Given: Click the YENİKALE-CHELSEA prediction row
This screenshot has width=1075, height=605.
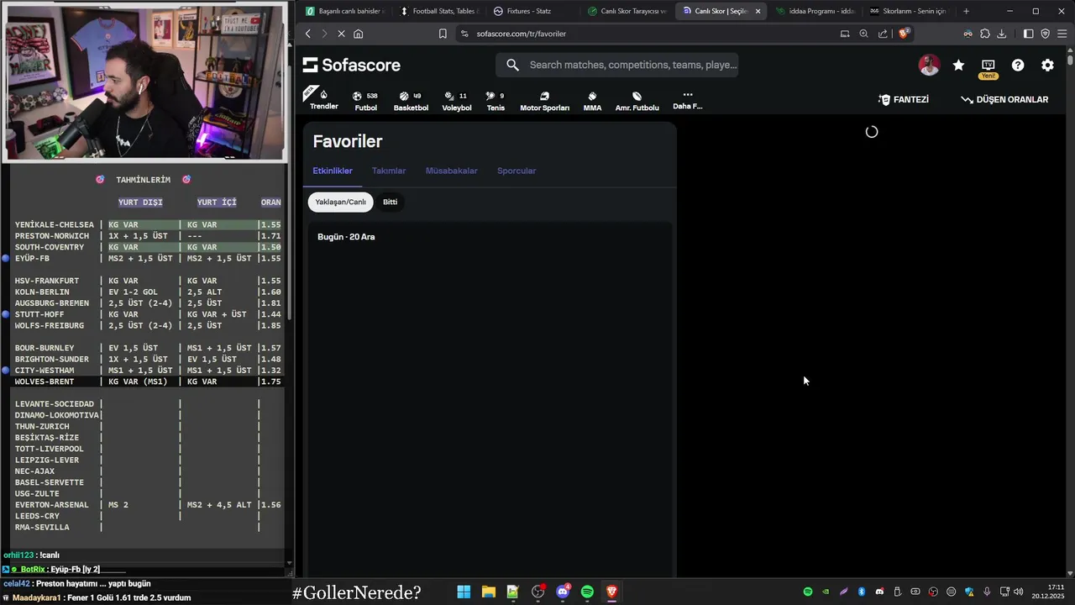Looking at the screenshot, I should 148,224.
